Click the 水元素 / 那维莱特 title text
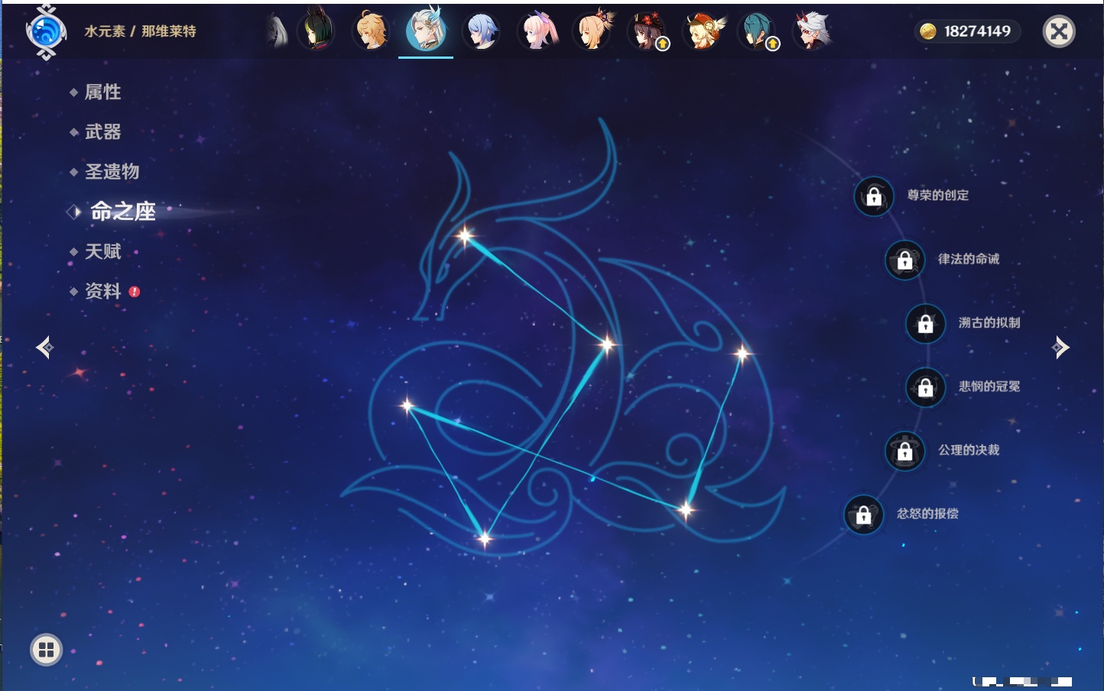The height and width of the screenshot is (691, 1104). (x=140, y=31)
